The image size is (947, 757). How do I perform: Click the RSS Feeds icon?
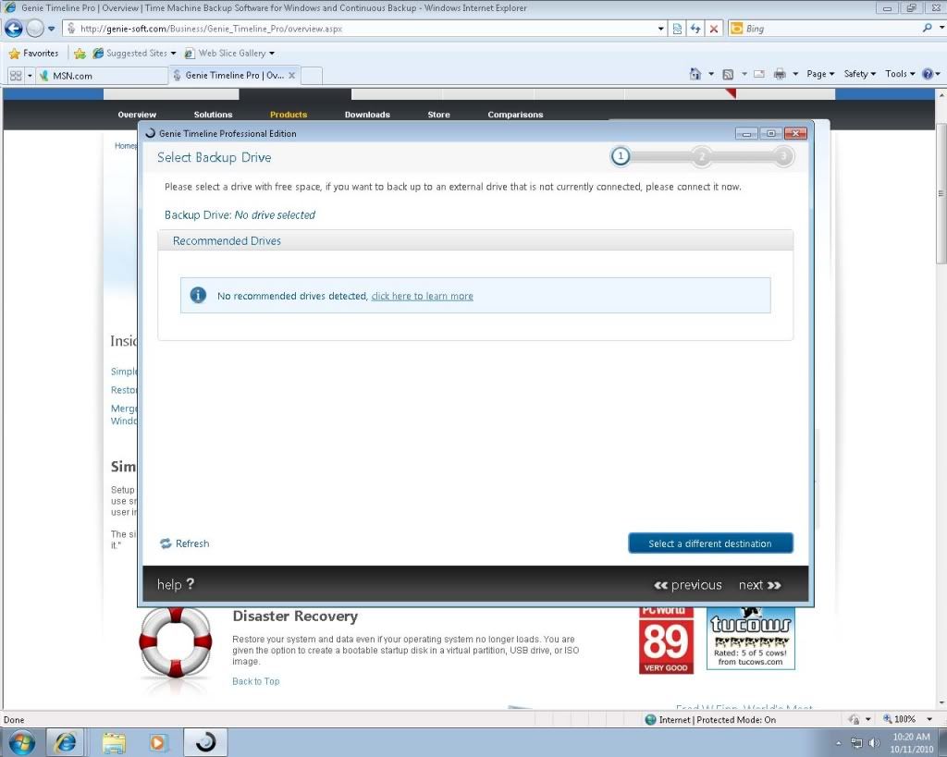point(728,74)
